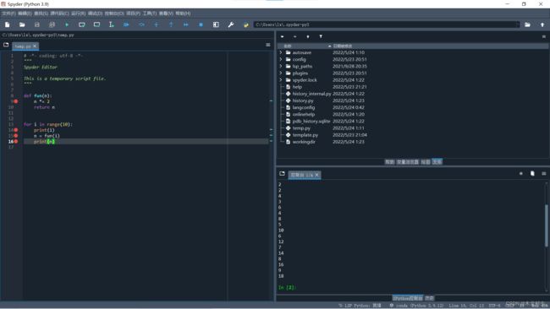Browse editor tabs with the tab-list icon
Image resolution: width=550 pixels, height=309 pixels.
6,45
